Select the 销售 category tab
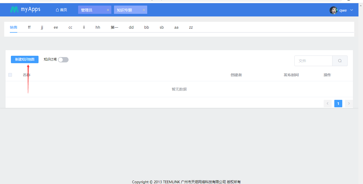The width and height of the screenshot is (363, 184). point(14,27)
